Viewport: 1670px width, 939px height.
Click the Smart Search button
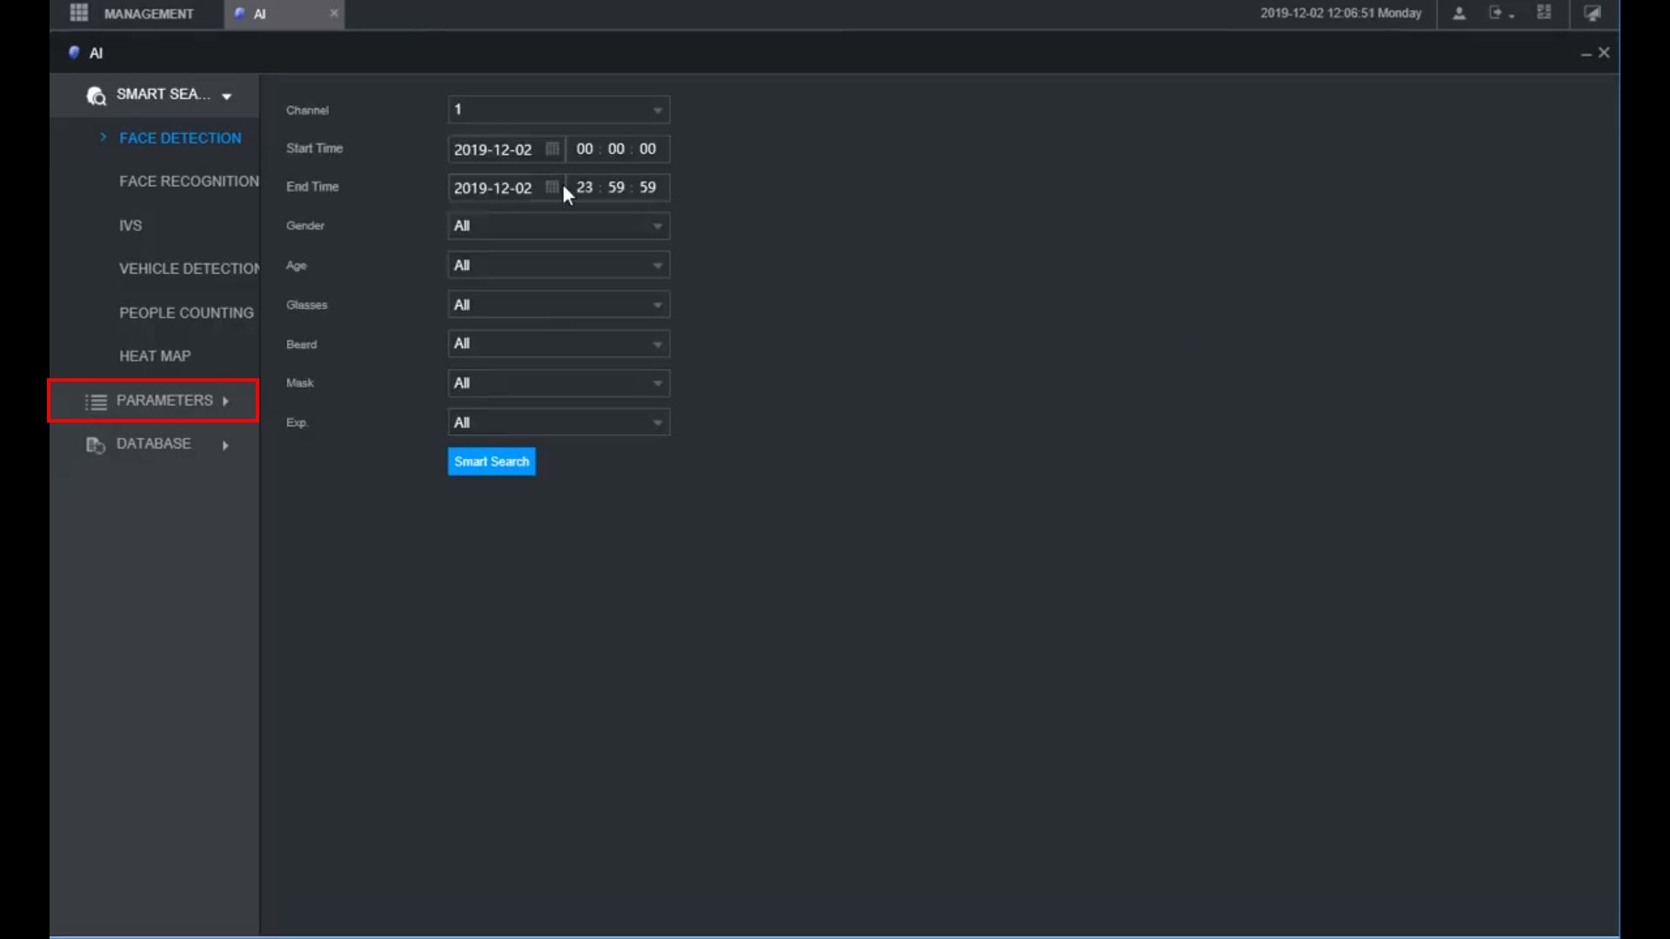[491, 462]
